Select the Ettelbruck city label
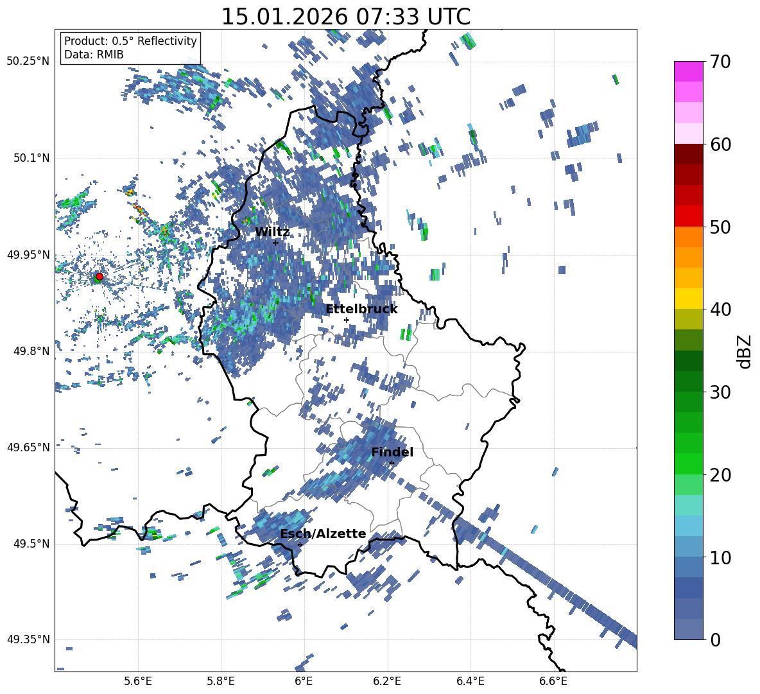 pos(361,309)
